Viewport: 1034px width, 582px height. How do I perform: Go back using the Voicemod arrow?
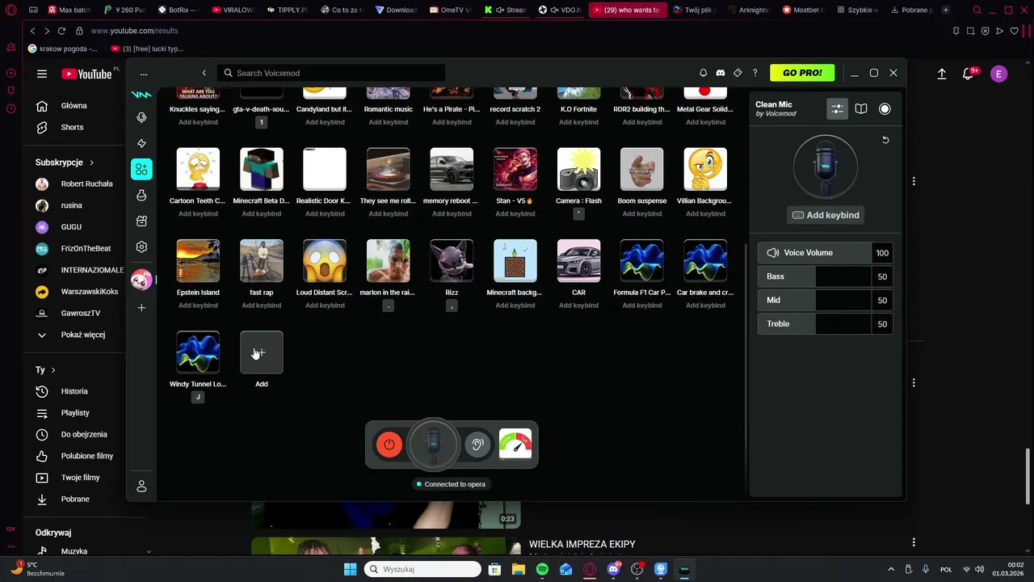click(204, 73)
